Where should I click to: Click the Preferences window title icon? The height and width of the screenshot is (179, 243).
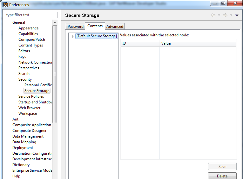click(x=5, y=4)
